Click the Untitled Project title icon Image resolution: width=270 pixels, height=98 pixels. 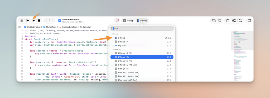click(60, 20)
